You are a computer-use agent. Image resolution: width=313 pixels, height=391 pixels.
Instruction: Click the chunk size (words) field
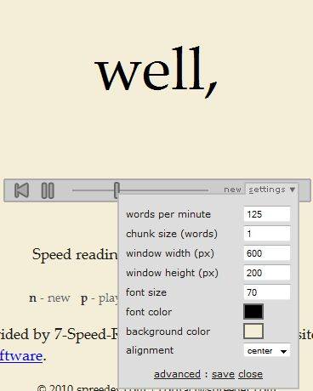click(267, 234)
